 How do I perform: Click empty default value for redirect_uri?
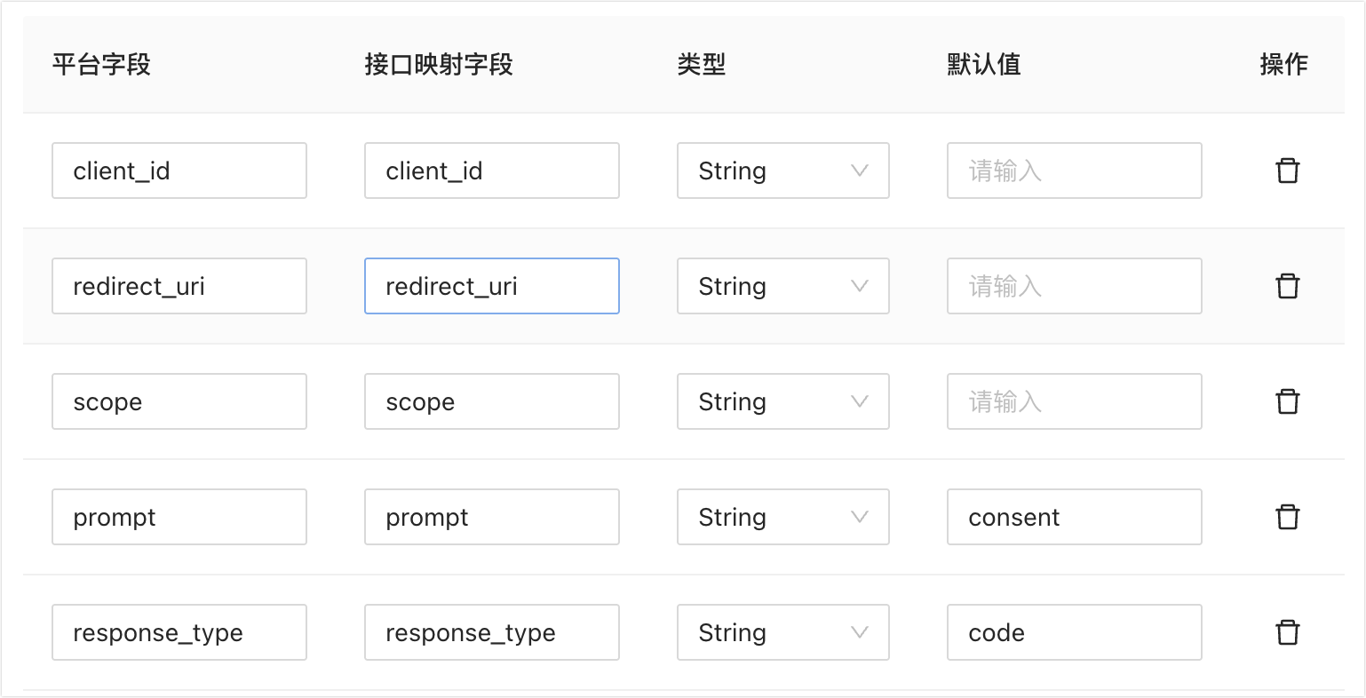(1074, 286)
